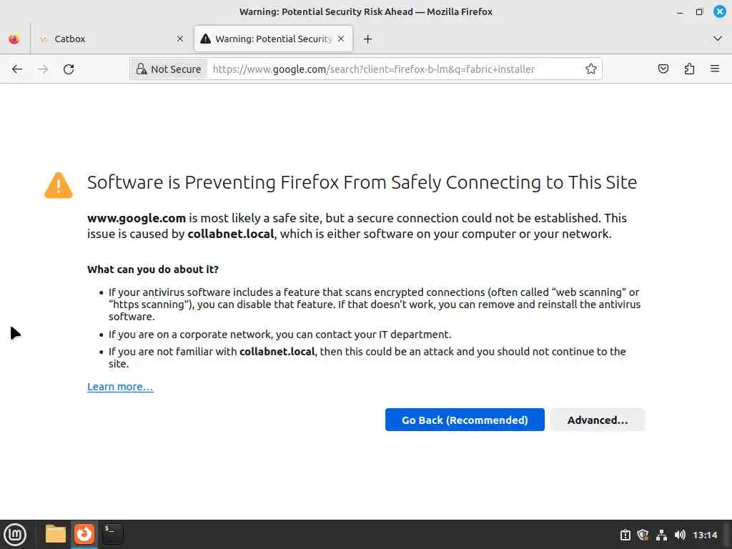Image resolution: width=732 pixels, height=549 pixels.
Task: Click the URL address field
Action: point(393,69)
